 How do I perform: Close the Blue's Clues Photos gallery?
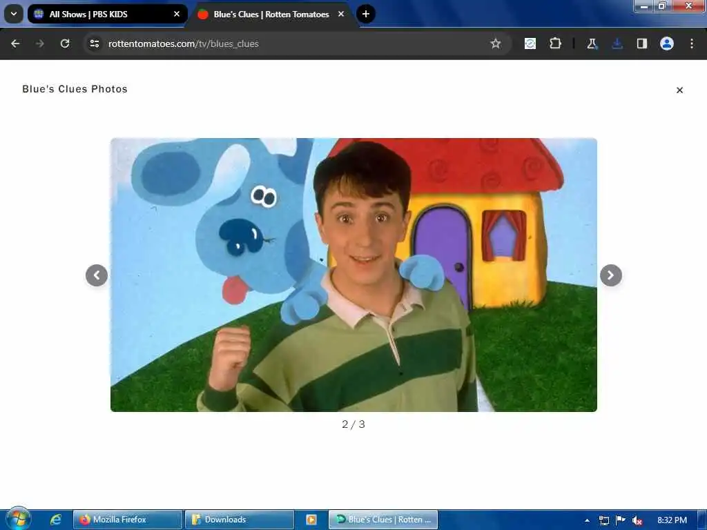(x=679, y=90)
